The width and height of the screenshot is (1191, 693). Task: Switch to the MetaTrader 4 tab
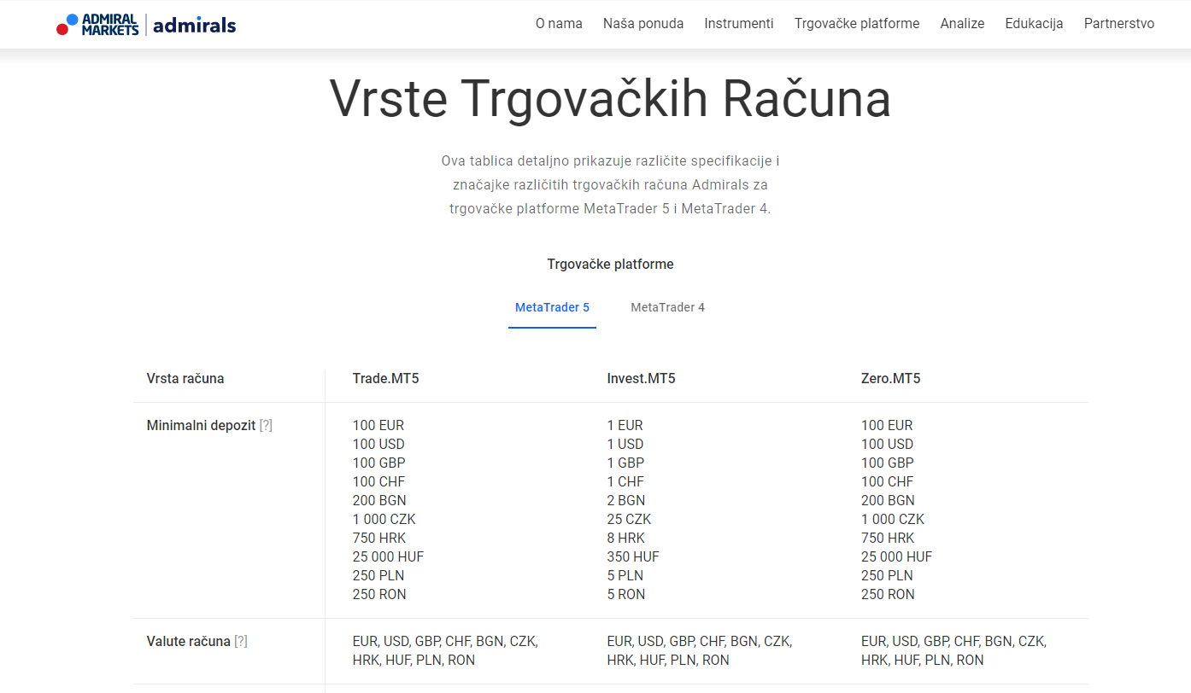pos(667,307)
